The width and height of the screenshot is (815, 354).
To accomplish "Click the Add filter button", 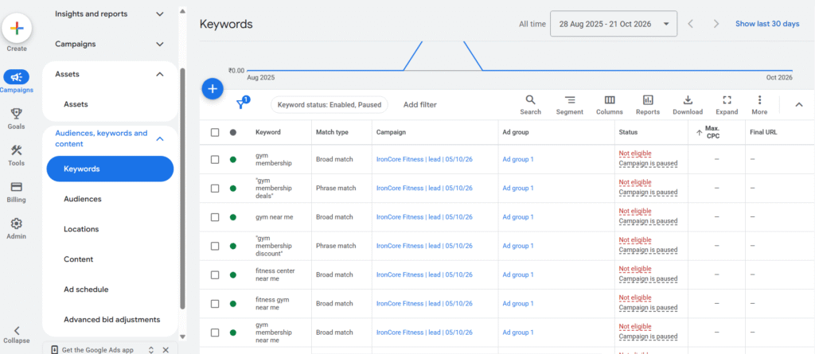I will [x=420, y=104].
